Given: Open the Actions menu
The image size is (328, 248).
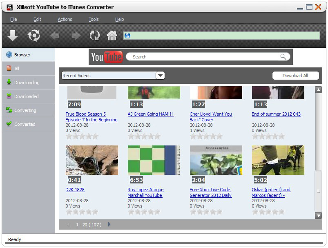Looking at the screenshot, I should coord(65,19).
